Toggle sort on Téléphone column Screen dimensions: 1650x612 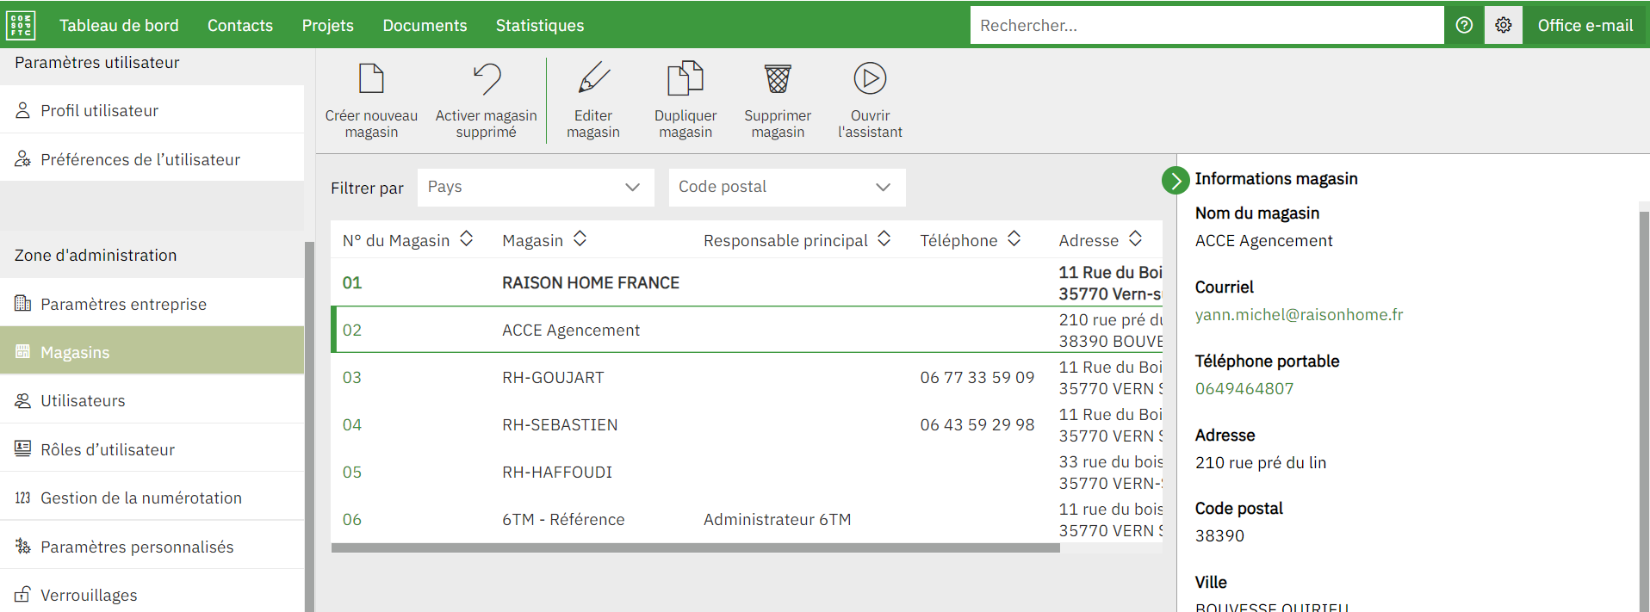(x=1014, y=239)
